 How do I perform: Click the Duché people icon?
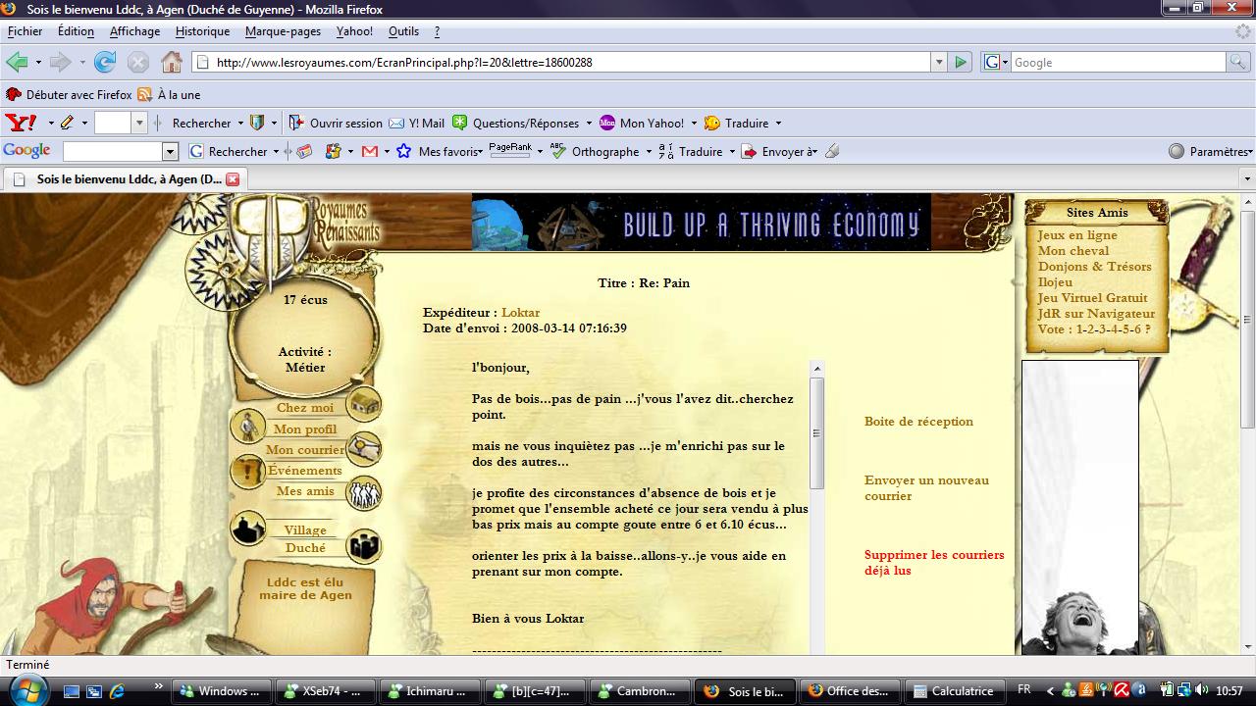pos(364,546)
